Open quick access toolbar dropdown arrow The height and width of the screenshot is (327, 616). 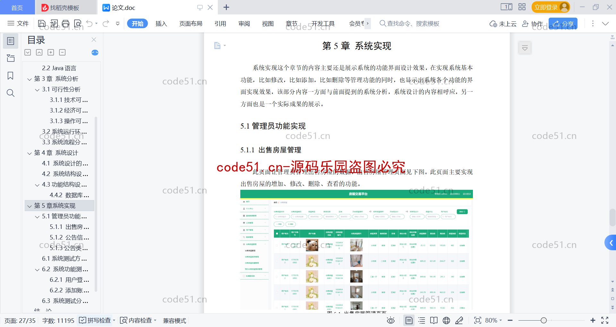tap(117, 23)
